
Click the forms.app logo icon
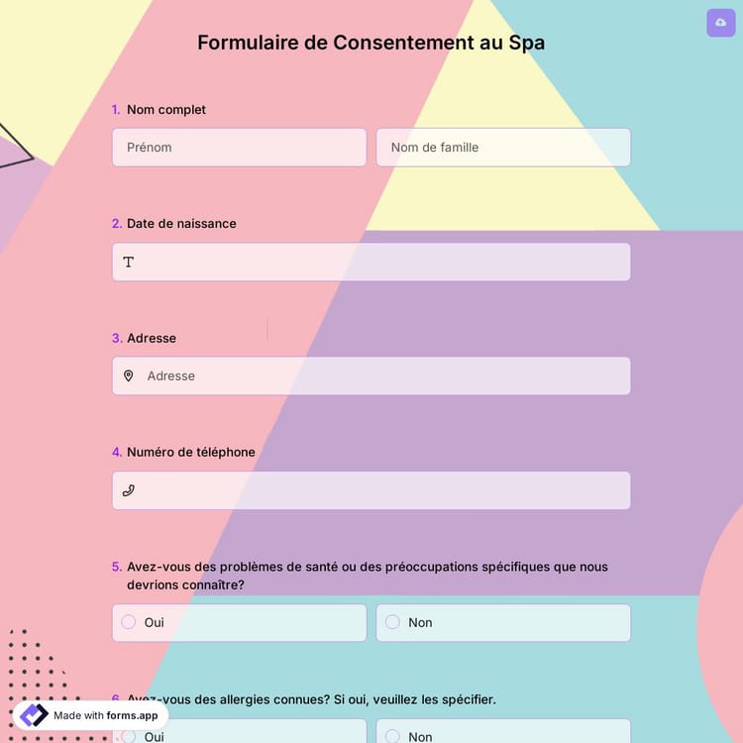point(33,715)
